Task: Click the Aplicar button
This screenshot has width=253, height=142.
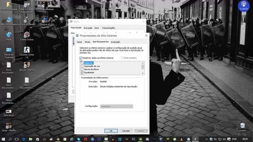Action: pos(141,131)
